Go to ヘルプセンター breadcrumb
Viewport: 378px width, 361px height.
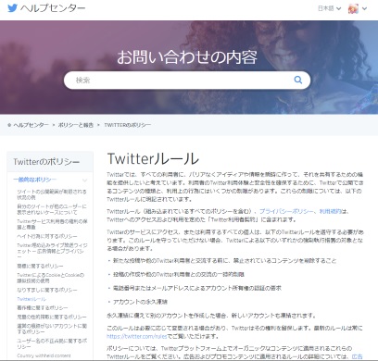pyautogui.click(x=31, y=125)
